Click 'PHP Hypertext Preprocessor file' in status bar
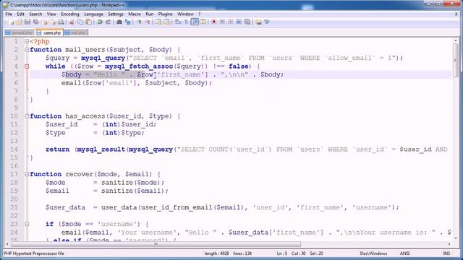Screen dimensions: 463x260 click(34, 253)
